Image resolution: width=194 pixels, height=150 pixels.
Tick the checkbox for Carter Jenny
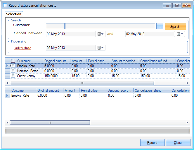(x=13, y=76)
